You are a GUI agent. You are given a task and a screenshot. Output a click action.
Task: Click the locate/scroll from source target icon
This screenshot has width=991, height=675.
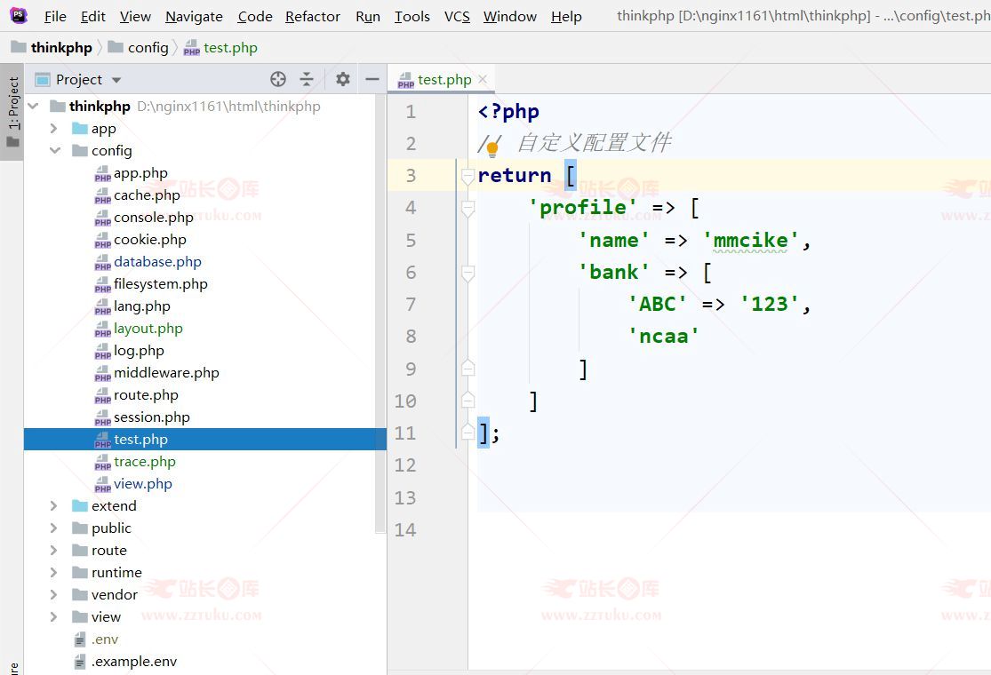[278, 79]
